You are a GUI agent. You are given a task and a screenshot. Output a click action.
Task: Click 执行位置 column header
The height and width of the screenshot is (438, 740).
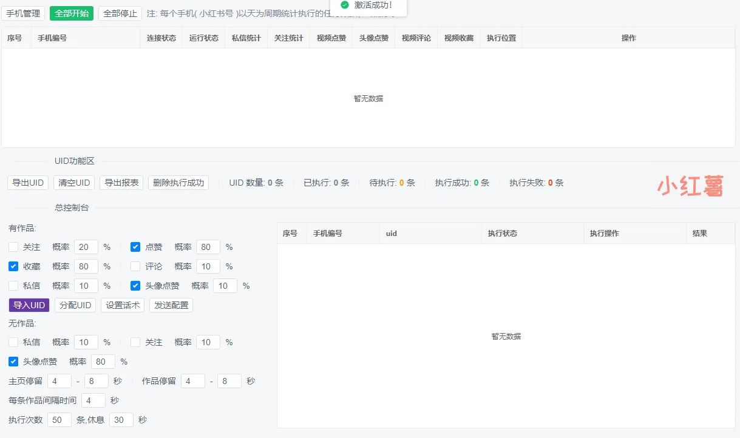tap(501, 38)
